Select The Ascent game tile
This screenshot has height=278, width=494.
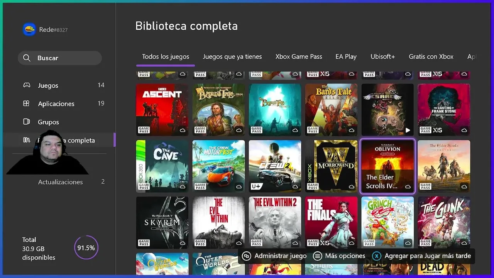[162, 110]
